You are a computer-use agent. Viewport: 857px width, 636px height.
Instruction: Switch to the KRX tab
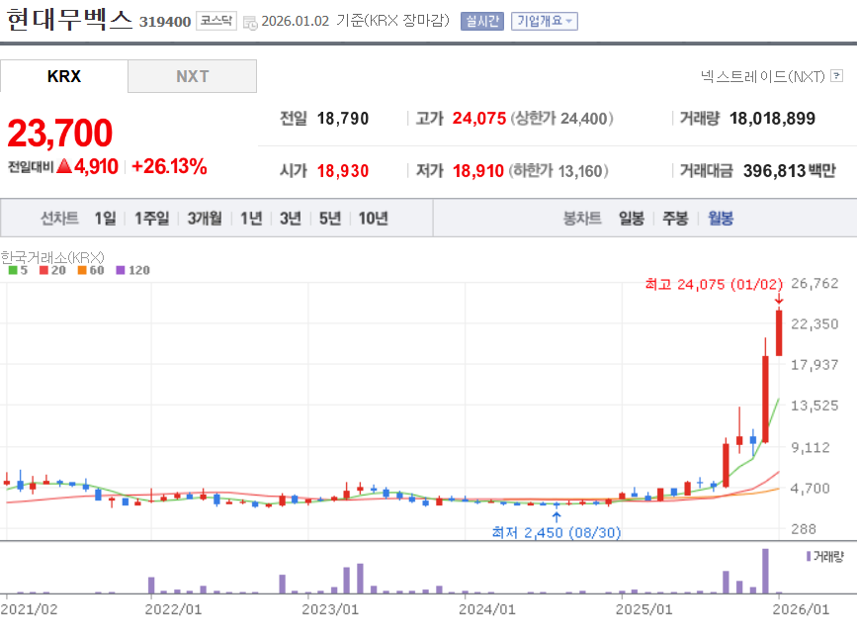(64, 76)
